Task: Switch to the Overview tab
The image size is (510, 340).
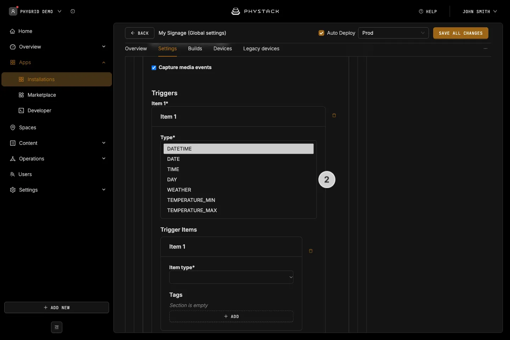Action: click(x=136, y=49)
